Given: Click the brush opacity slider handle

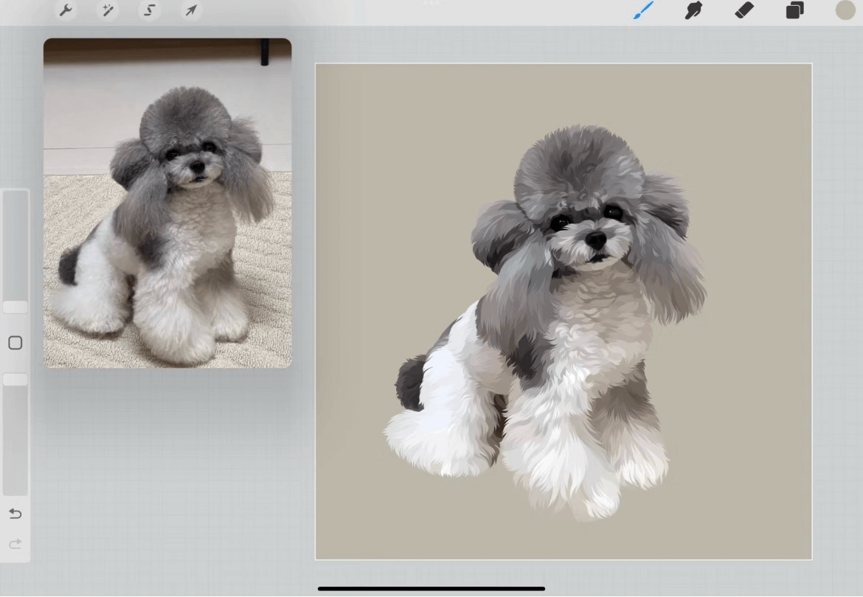Looking at the screenshot, I should 15,380.
